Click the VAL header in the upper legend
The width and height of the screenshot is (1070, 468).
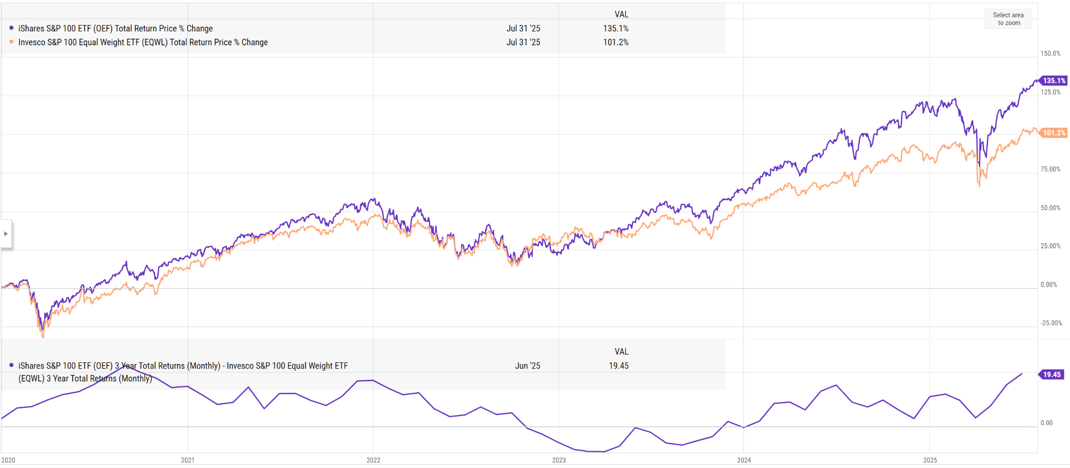click(622, 14)
